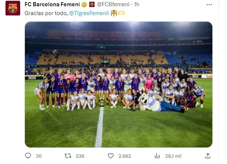
Task: Open the tweet's more options menu
Action: [x=209, y=5]
